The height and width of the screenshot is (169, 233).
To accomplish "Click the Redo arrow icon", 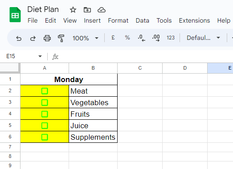I will tap(33, 38).
